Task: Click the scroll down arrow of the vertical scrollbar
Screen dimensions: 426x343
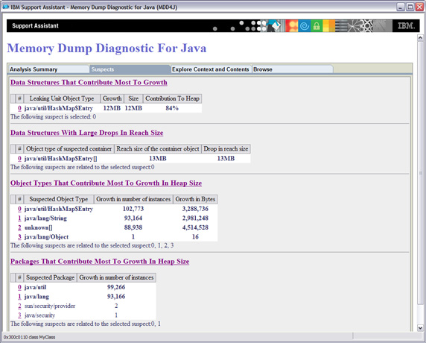Action: coord(420,328)
